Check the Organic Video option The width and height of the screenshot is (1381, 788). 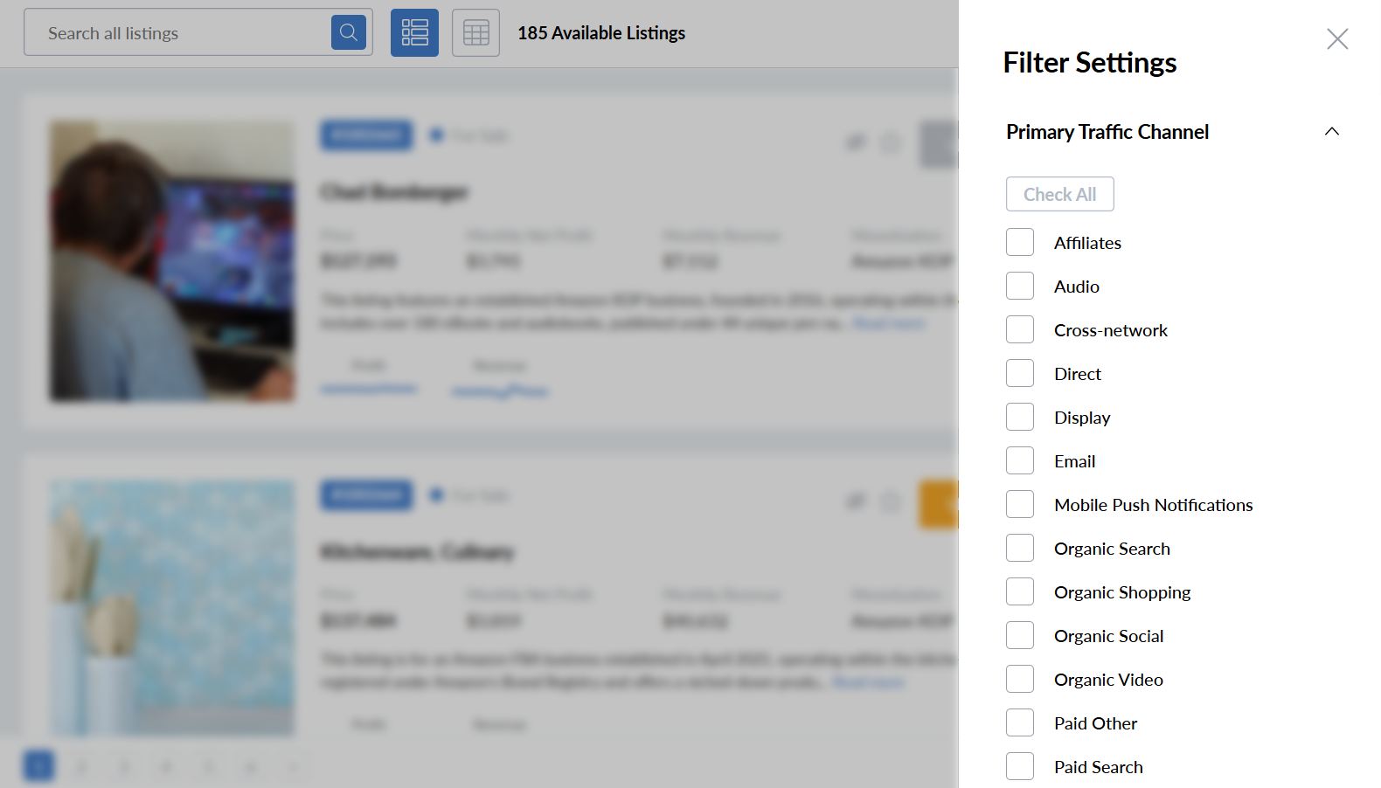(1020, 679)
